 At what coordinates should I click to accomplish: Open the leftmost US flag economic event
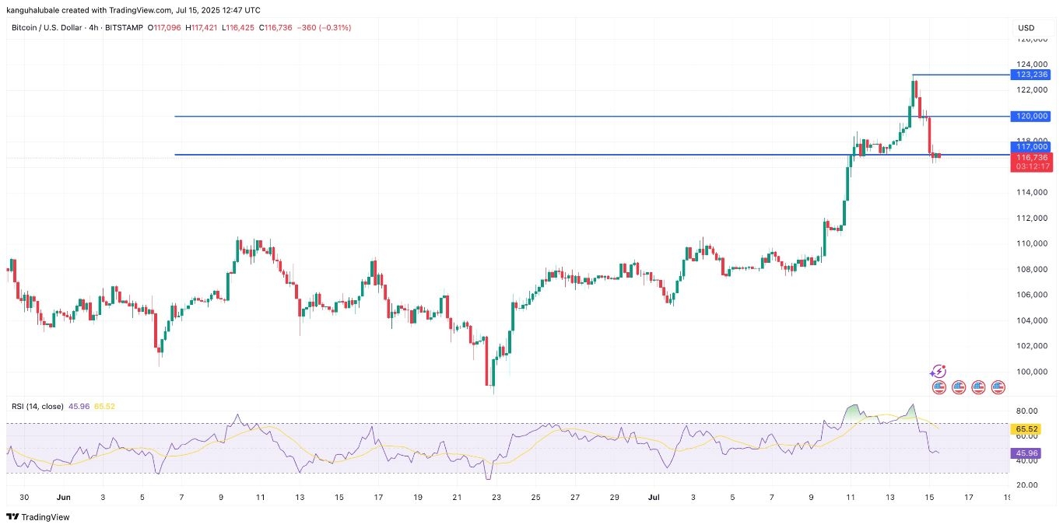point(938,386)
